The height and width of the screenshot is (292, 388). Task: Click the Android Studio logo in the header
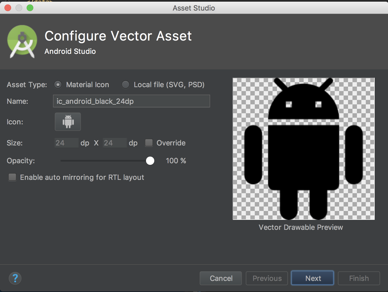22,42
